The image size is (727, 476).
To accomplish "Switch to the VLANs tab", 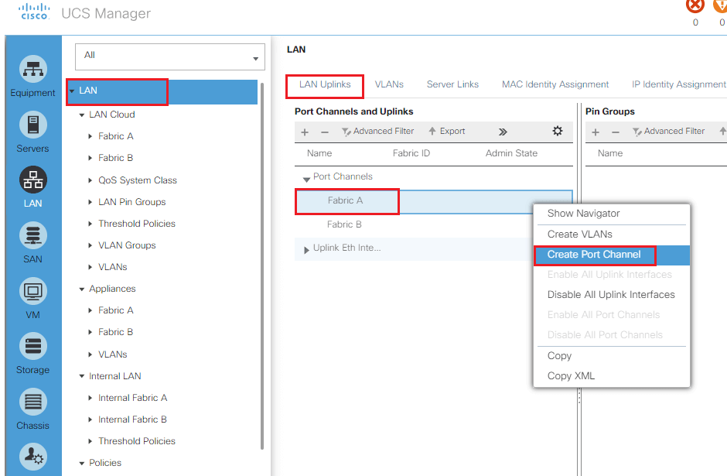I will coord(389,84).
